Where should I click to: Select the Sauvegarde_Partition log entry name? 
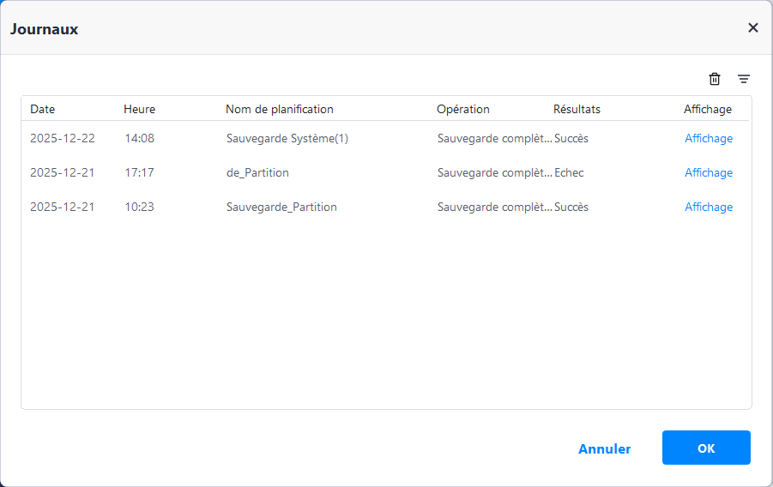coord(281,207)
